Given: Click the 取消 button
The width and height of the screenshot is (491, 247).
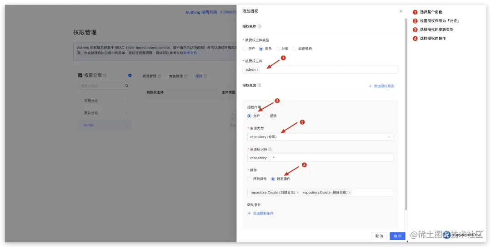Looking at the screenshot, I should click(x=379, y=236).
